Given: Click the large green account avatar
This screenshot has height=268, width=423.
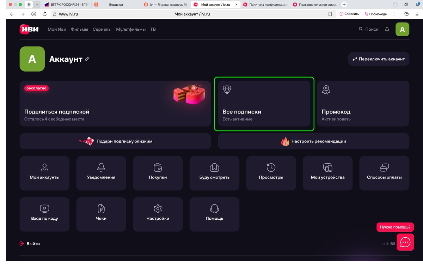Looking at the screenshot, I should [x=32, y=59].
